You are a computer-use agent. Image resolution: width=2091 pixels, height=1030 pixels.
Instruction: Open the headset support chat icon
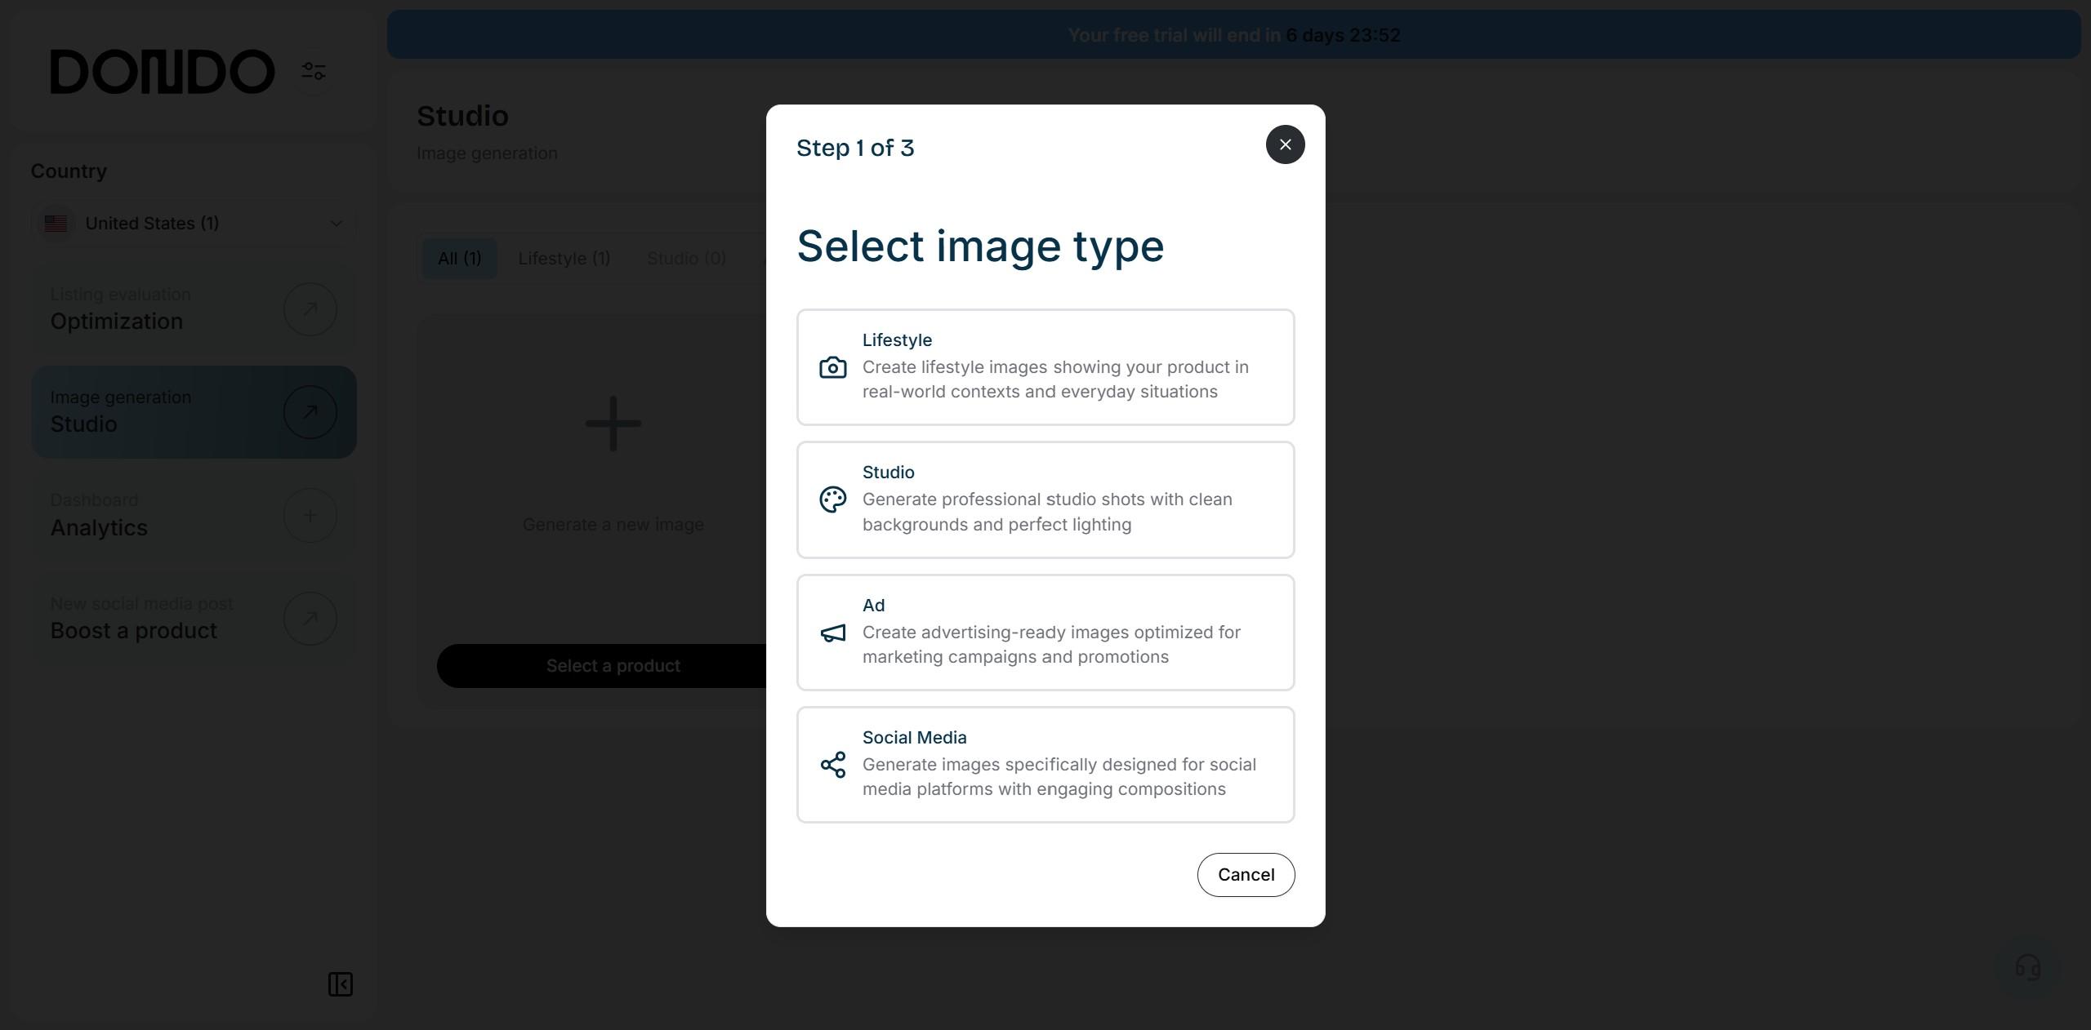[2027, 968]
